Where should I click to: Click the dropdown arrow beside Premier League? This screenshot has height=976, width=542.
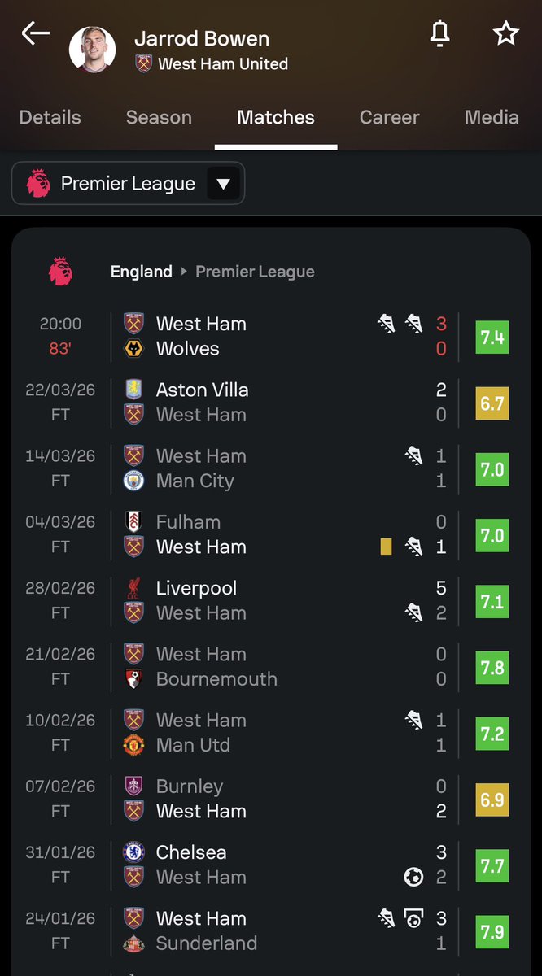pos(223,184)
